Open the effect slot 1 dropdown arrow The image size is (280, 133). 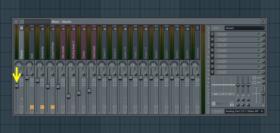213,34
